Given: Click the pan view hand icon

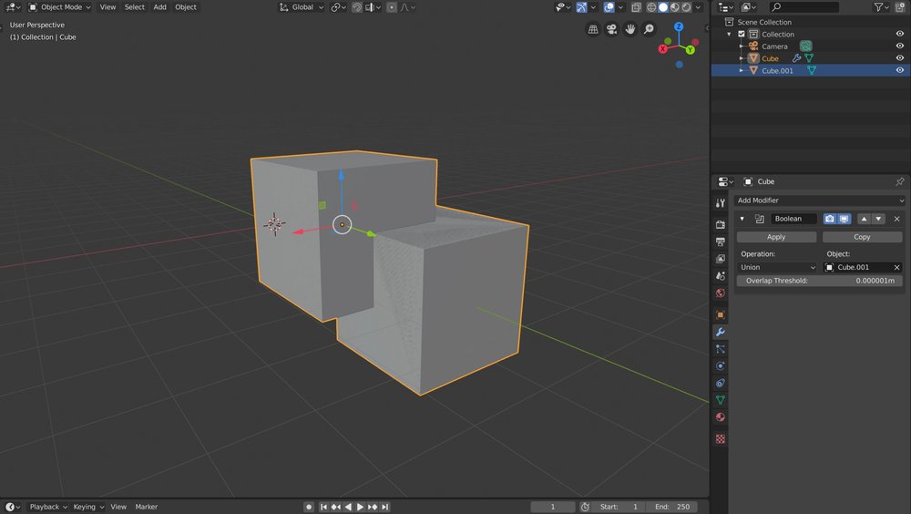Looking at the screenshot, I should [630, 29].
